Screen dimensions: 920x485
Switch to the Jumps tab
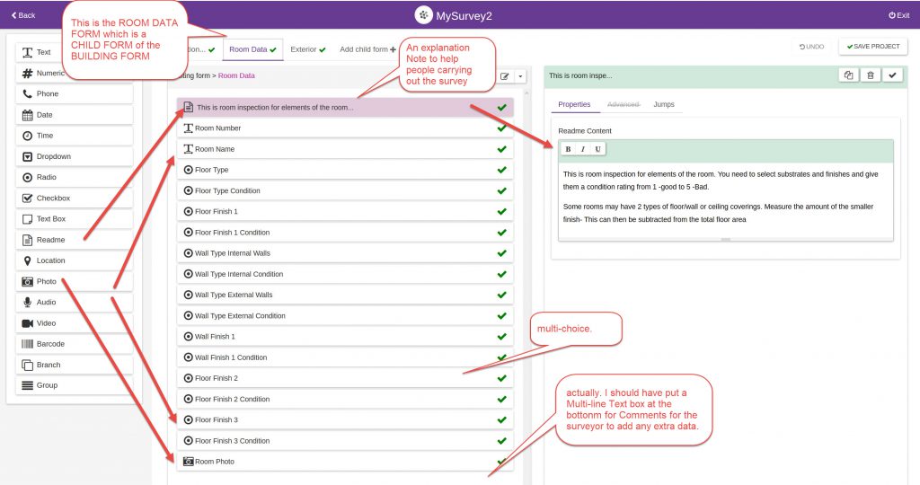[663, 104]
